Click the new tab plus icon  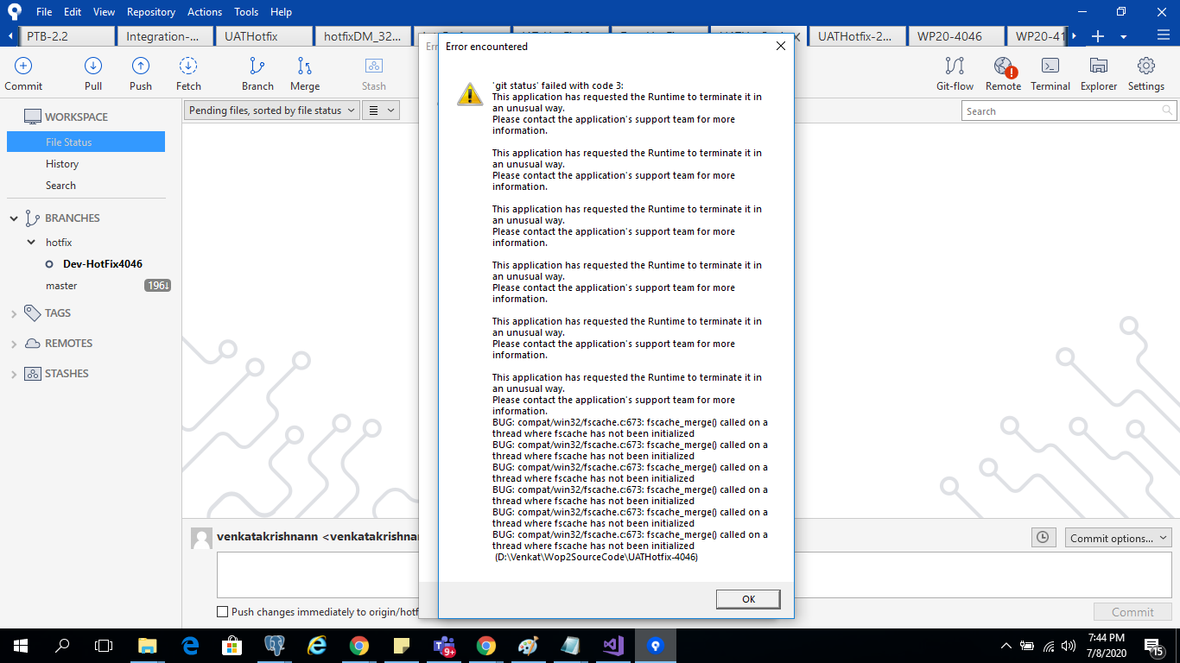pyautogui.click(x=1098, y=36)
